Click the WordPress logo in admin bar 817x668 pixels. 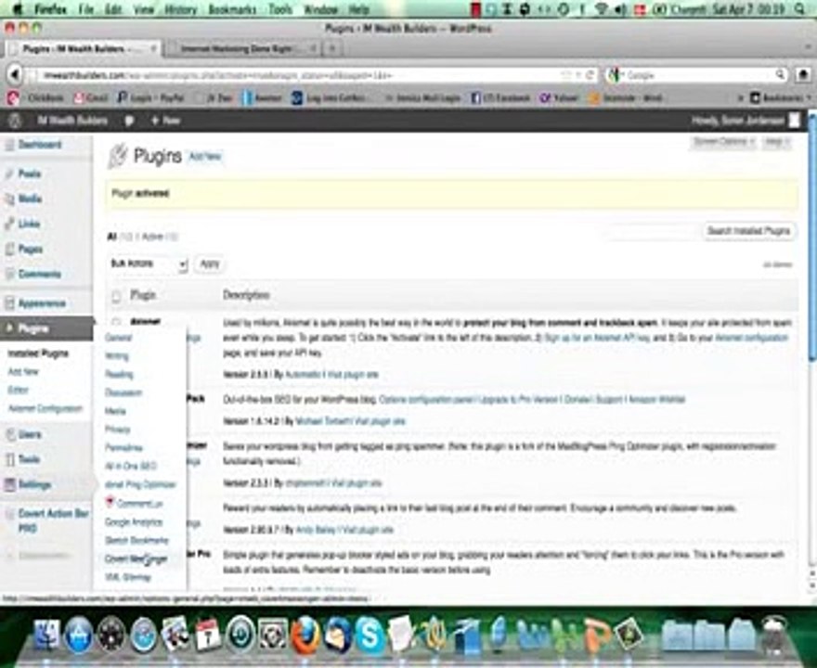pyautogui.click(x=15, y=121)
